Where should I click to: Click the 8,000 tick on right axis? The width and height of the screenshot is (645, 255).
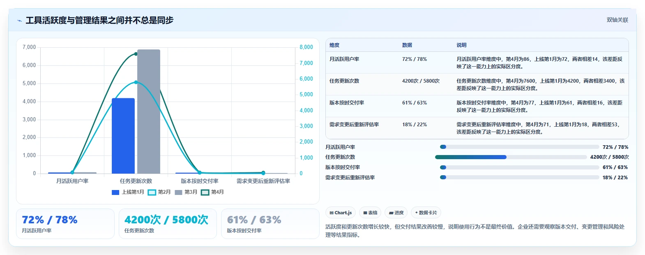(x=306, y=47)
